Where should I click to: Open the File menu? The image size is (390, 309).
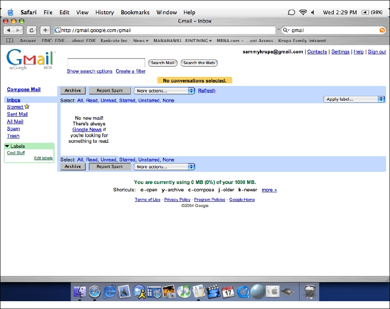48,12
